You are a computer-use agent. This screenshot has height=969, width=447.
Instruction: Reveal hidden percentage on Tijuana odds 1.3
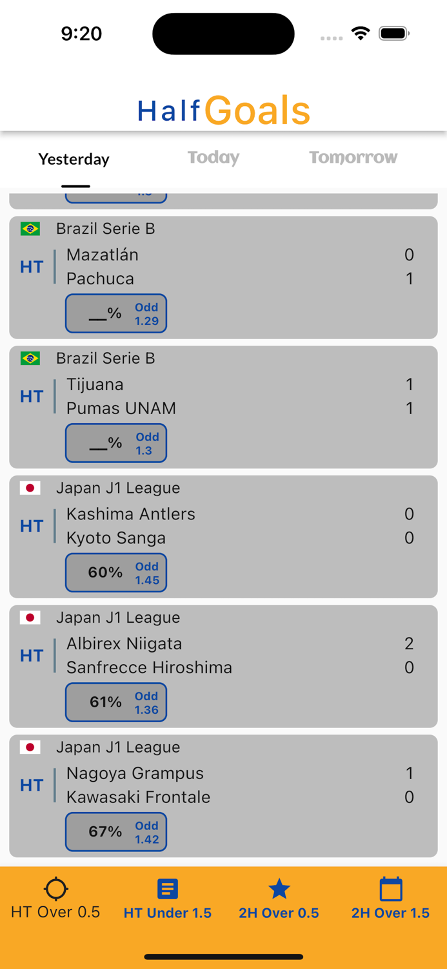click(116, 443)
